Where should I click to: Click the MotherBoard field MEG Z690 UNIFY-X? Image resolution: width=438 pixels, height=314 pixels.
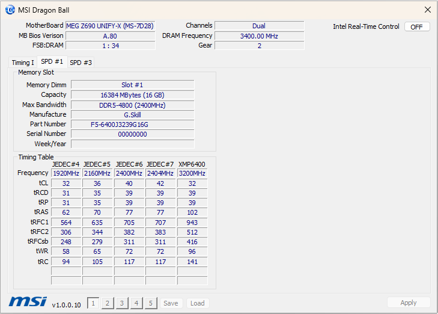(110, 26)
